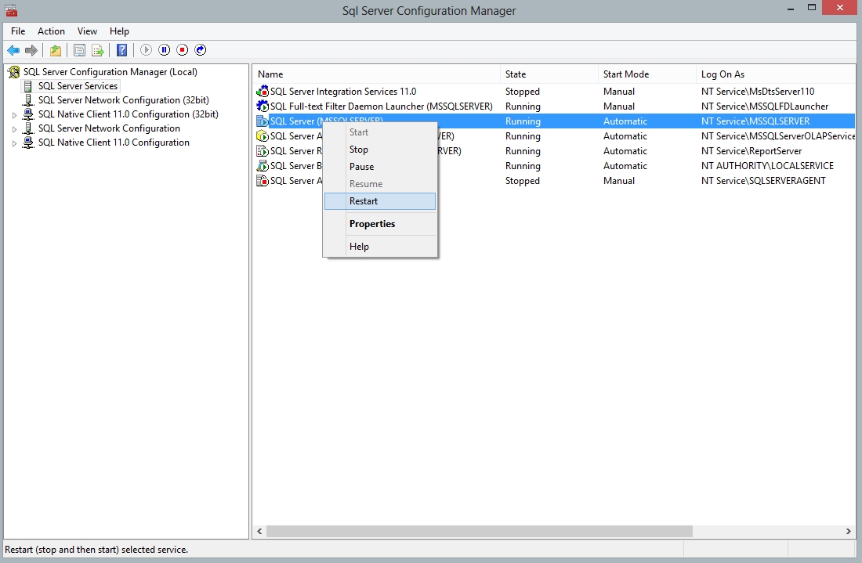Image resolution: width=862 pixels, height=563 pixels.
Task: Expand the last SQL Native Client 11.0 Configuration node
Action: [14, 143]
